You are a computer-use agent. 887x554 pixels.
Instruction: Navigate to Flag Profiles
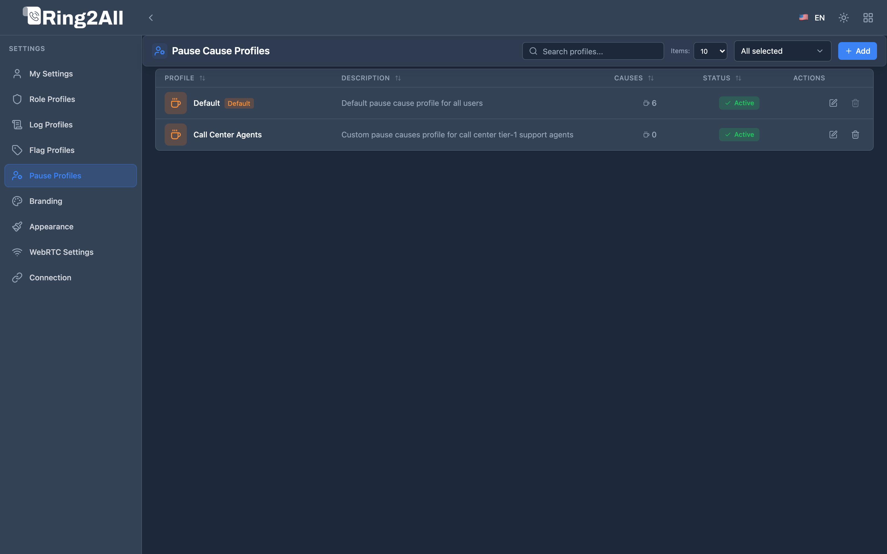pyautogui.click(x=70, y=150)
